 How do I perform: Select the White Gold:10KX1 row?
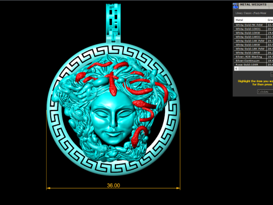[x=254, y=29]
